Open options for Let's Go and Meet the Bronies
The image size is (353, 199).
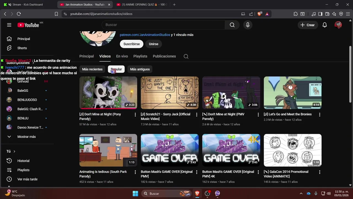pyautogui.click(x=320, y=114)
